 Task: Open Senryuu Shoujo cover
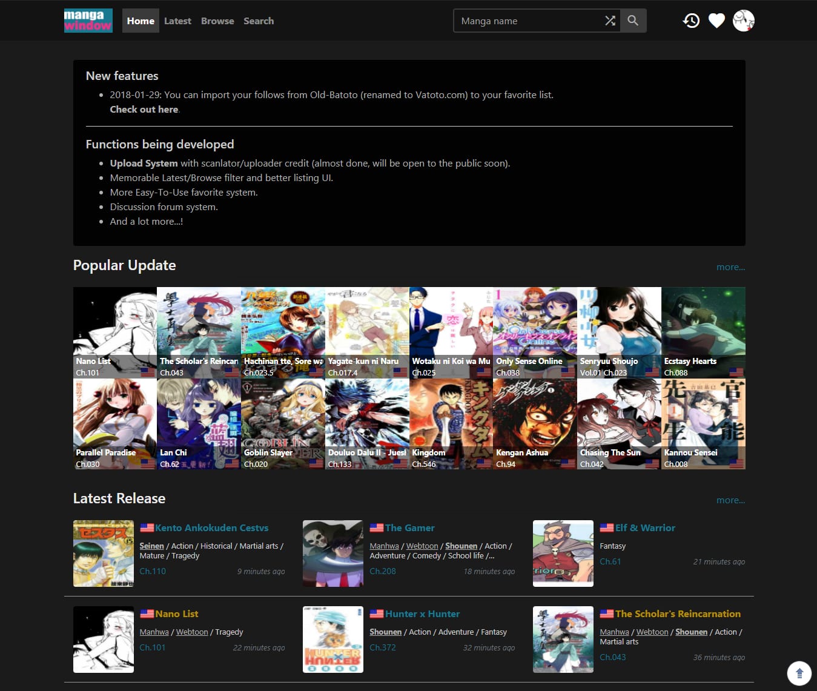(619, 332)
